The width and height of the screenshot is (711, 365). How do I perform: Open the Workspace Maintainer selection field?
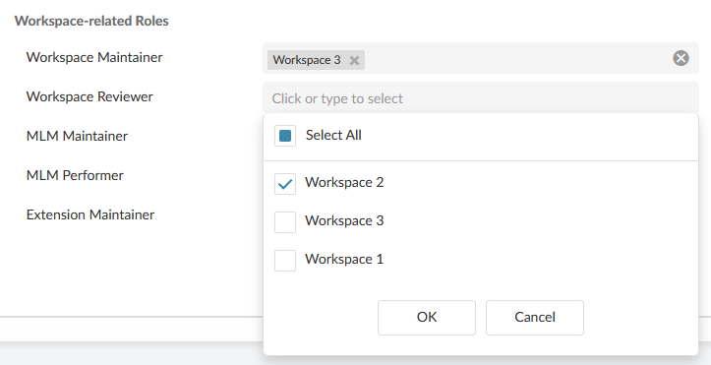click(x=481, y=58)
